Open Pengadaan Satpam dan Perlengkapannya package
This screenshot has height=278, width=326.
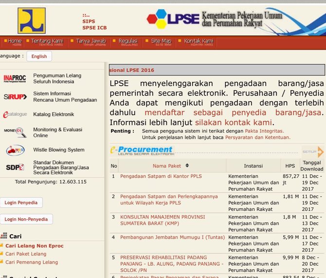(169, 200)
